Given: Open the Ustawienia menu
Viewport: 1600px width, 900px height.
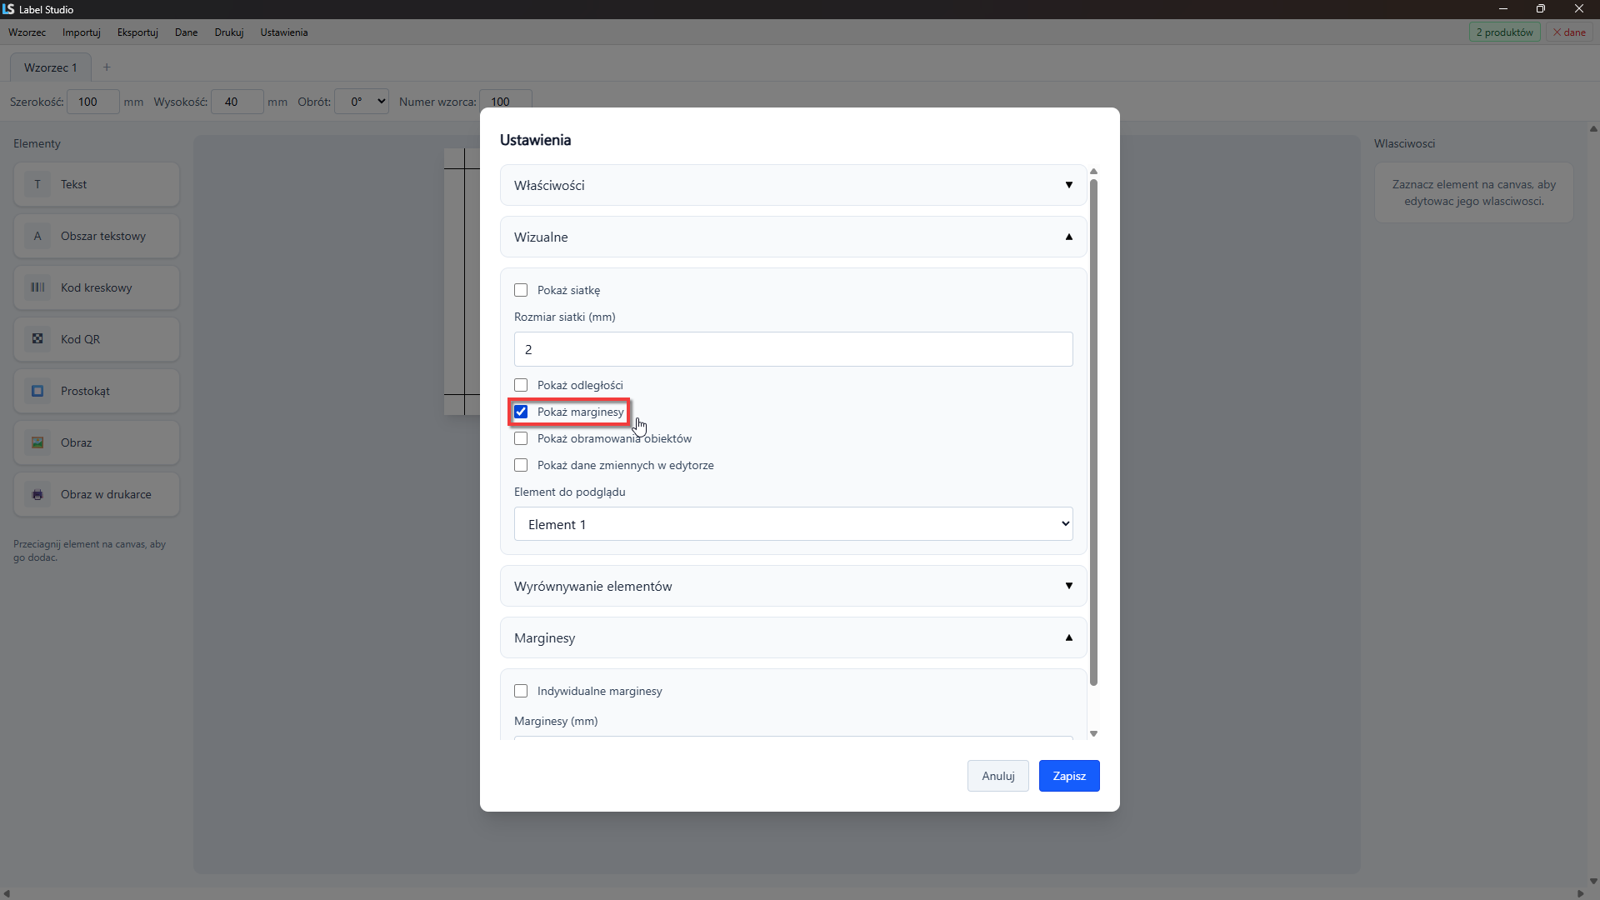Looking at the screenshot, I should pos(284,32).
